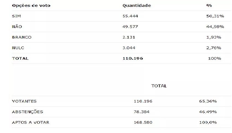The height and width of the screenshot is (133, 232).
Task: Click the abstentions count 78.384
Action: [x=142, y=112]
